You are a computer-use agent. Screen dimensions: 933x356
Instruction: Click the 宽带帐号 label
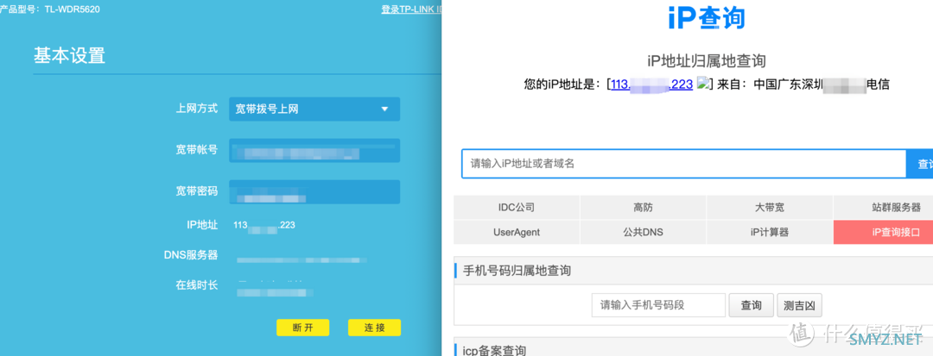coord(196,150)
